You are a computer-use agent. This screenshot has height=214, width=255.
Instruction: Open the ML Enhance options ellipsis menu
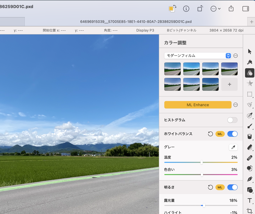(x=236, y=105)
